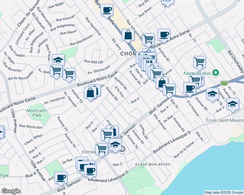Viewport: 244px width, 195px height.
Task: Open the shopping bag marker near Avenue 92
Action: 90,93
